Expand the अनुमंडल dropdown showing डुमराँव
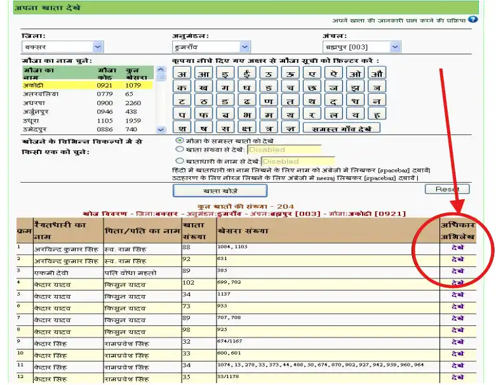The height and width of the screenshot is (385, 496). pyautogui.click(x=211, y=47)
